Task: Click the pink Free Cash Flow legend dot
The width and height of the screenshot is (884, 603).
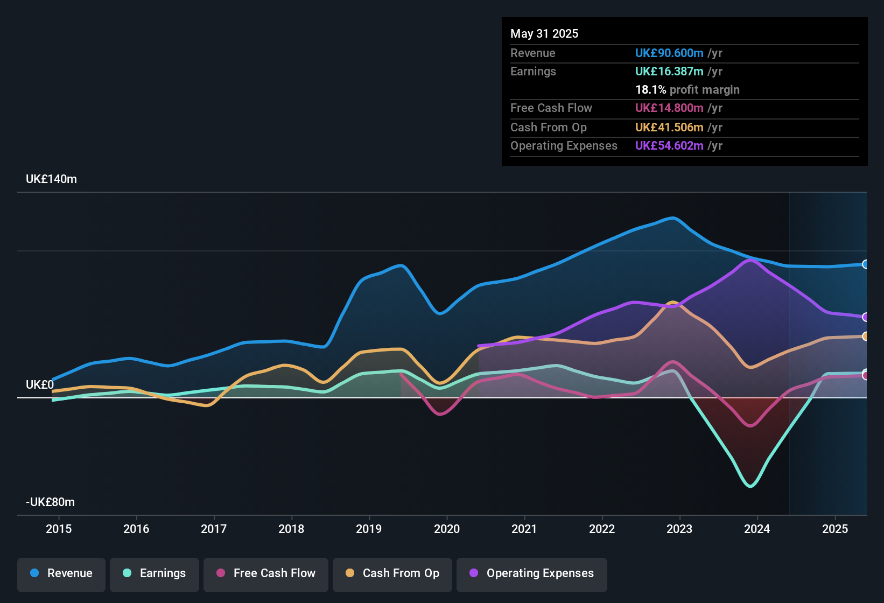Action: click(x=221, y=573)
